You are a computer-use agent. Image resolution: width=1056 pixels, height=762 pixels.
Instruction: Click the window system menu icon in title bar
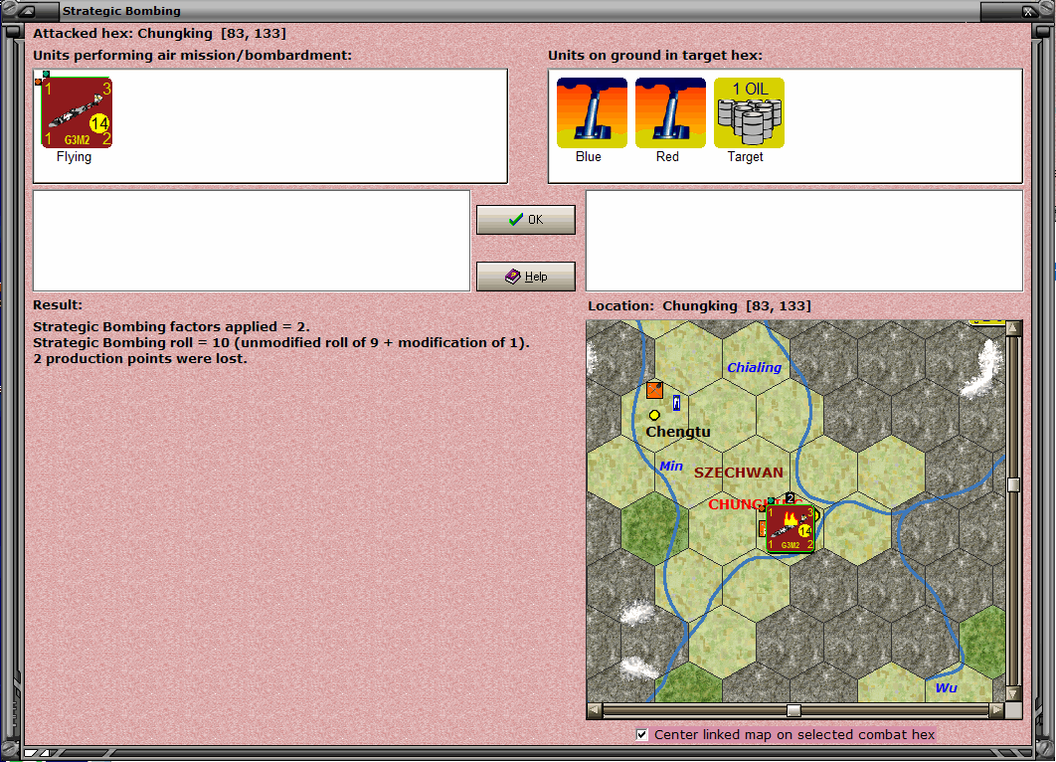pyautogui.click(x=26, y=11)
